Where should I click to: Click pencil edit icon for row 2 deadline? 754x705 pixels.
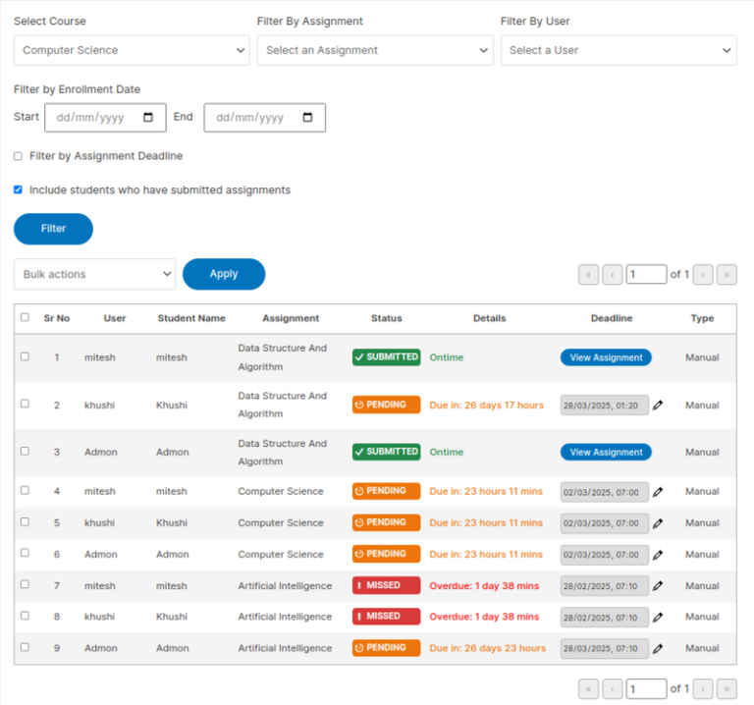pyautogui.click(x=658, y=406)
